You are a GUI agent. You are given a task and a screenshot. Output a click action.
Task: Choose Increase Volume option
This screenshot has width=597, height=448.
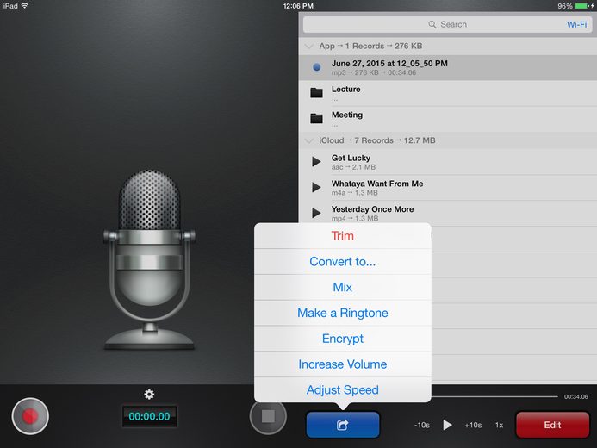coord(343,364)
